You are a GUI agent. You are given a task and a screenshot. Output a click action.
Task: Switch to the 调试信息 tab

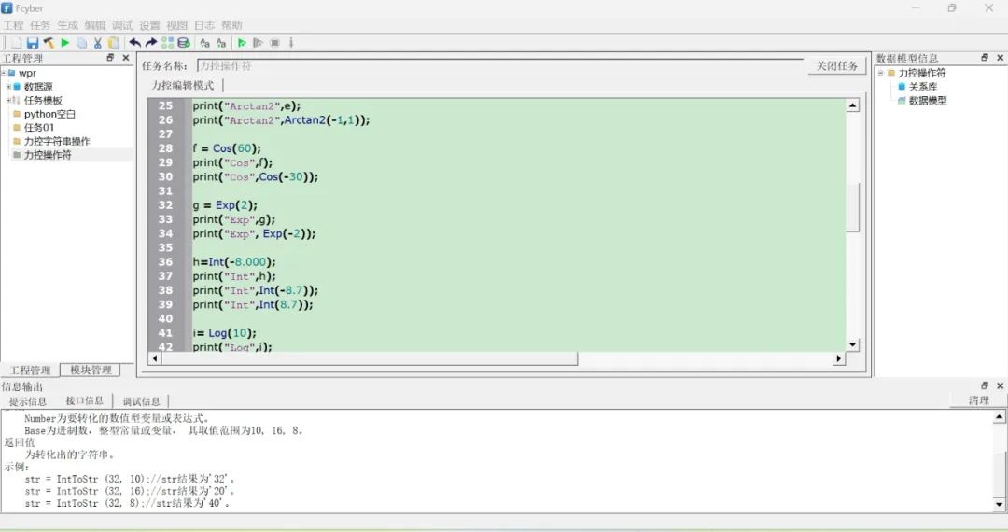(142, 401)
